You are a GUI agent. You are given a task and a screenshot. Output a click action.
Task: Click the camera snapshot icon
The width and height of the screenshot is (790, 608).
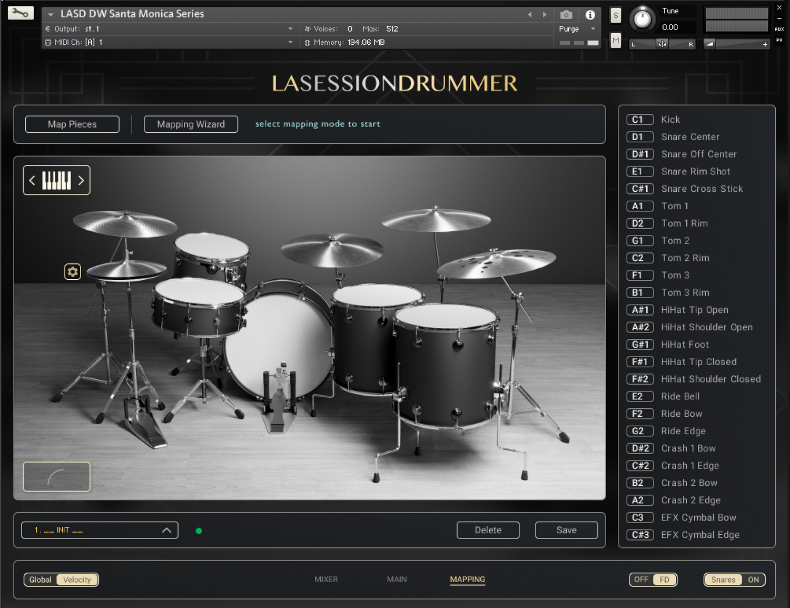tap(566, 15)
